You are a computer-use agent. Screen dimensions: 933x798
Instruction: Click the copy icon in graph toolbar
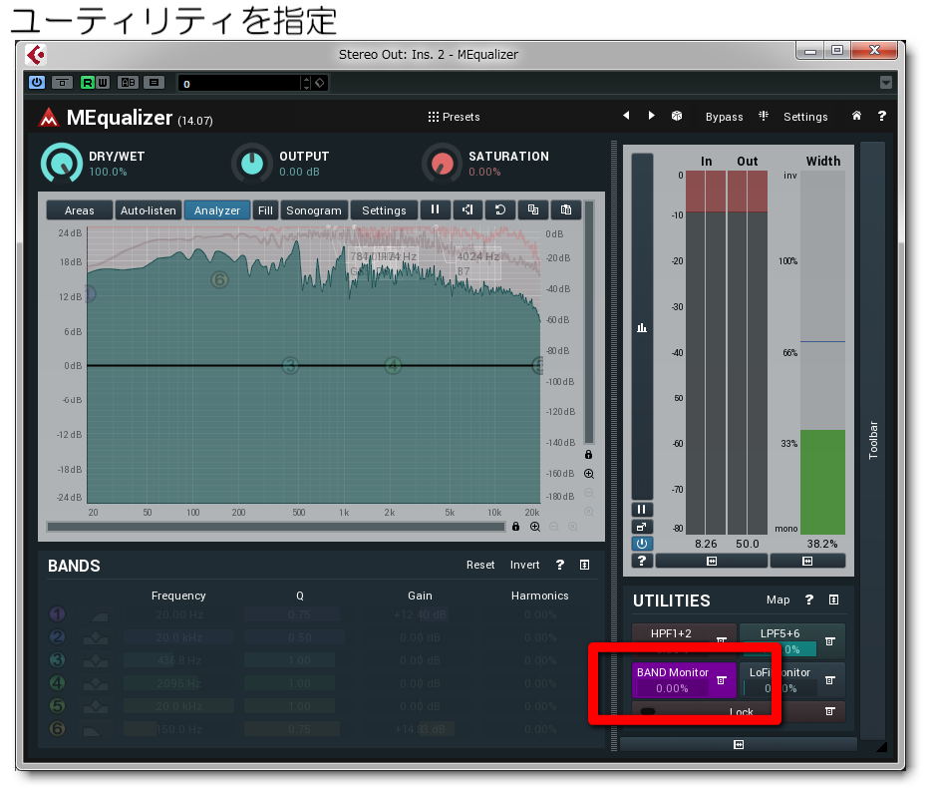(533, 209)
